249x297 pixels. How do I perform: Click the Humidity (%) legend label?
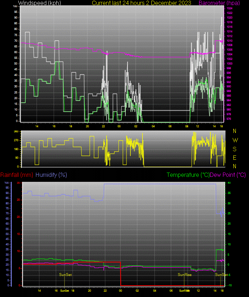tap(51, 175)
